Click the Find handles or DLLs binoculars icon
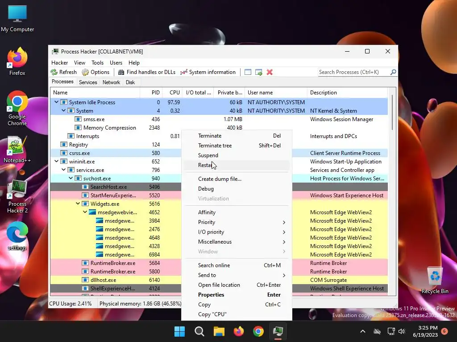This screenshot has width=457, height=342. [x=121, y=72]
